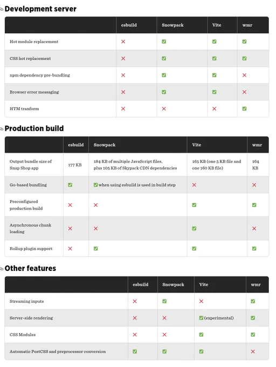Image resolution: width=276 pixels, height=367 pixels.
Task: Click the red cross for Vite Streaming inputs
Action: pos(201,302)
